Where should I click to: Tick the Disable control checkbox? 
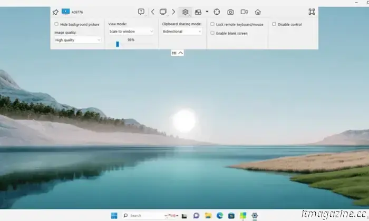(274, 24)
